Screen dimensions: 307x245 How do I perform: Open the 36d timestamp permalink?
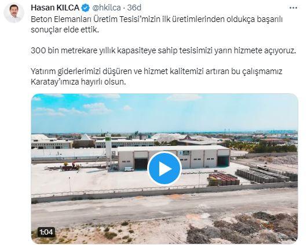(x=134, y=8)
